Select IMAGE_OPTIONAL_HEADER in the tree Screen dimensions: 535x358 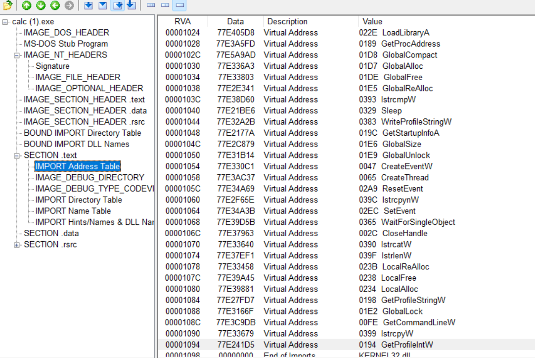click(89, 88)
